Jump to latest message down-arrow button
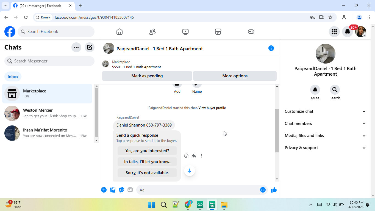 pyautogui.click(x=190, y=171)
